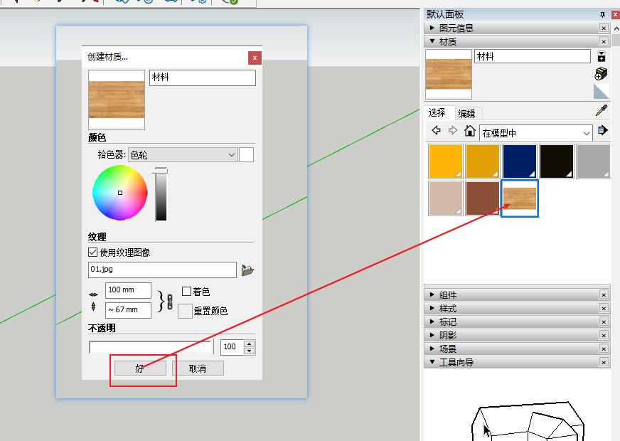Pick a color on the color wheel

pos(119,193)
